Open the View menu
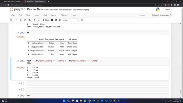 28,15
